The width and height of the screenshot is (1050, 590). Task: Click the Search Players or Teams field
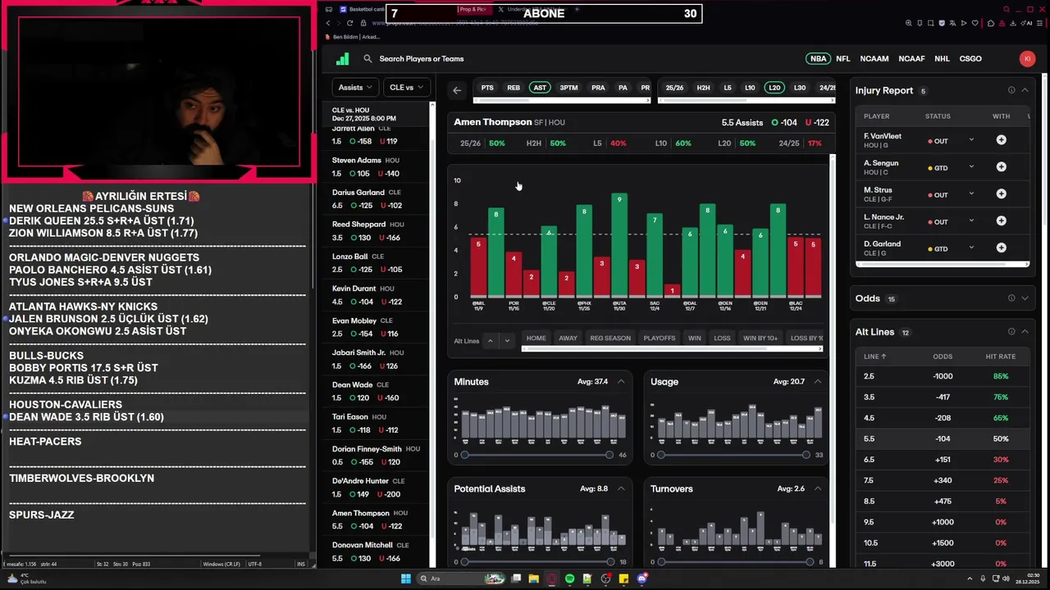tap(421, 59)
